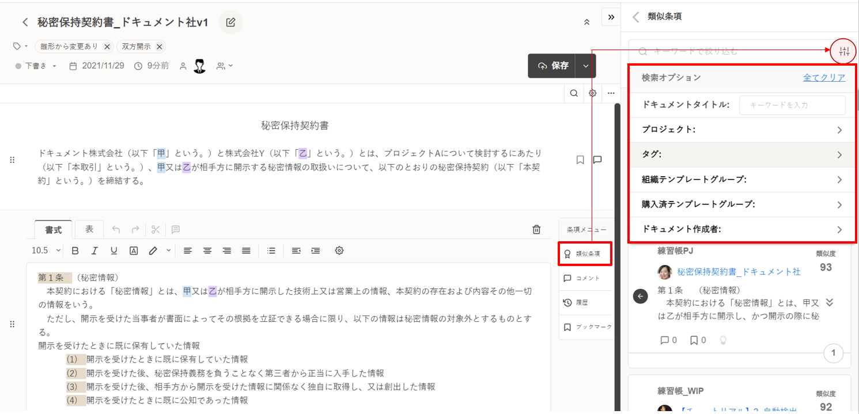Click the undo arrow in editor toolbar
The height and width of the screenshot is (414, 859).
(x=116, y=230)
